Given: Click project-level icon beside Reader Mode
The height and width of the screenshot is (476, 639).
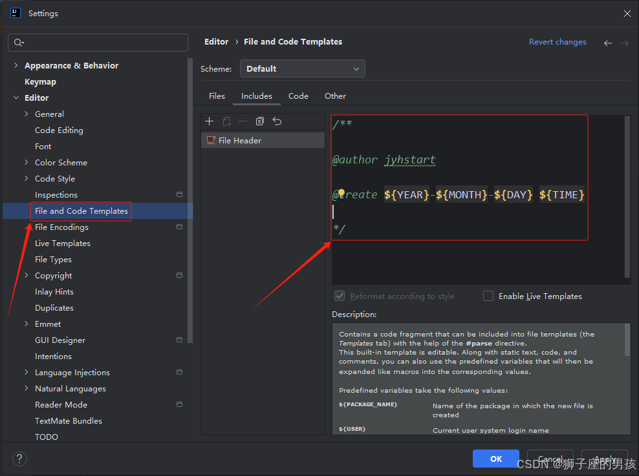Looking at the screenshot, I should point(179,404).
